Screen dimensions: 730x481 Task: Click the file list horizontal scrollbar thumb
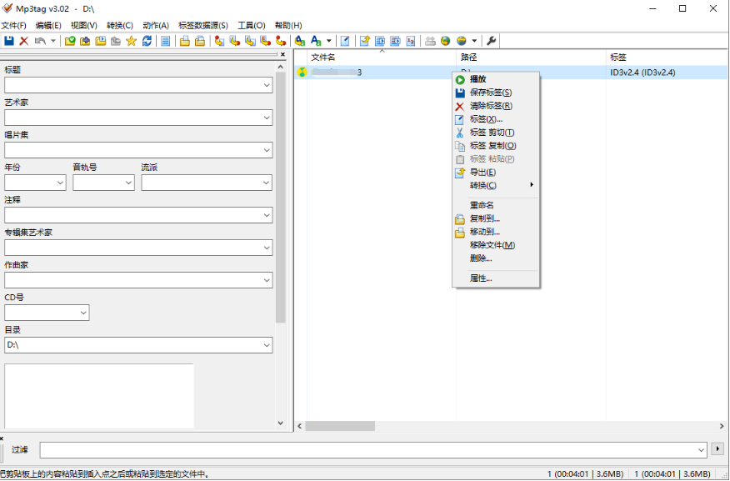click(340, 426)
